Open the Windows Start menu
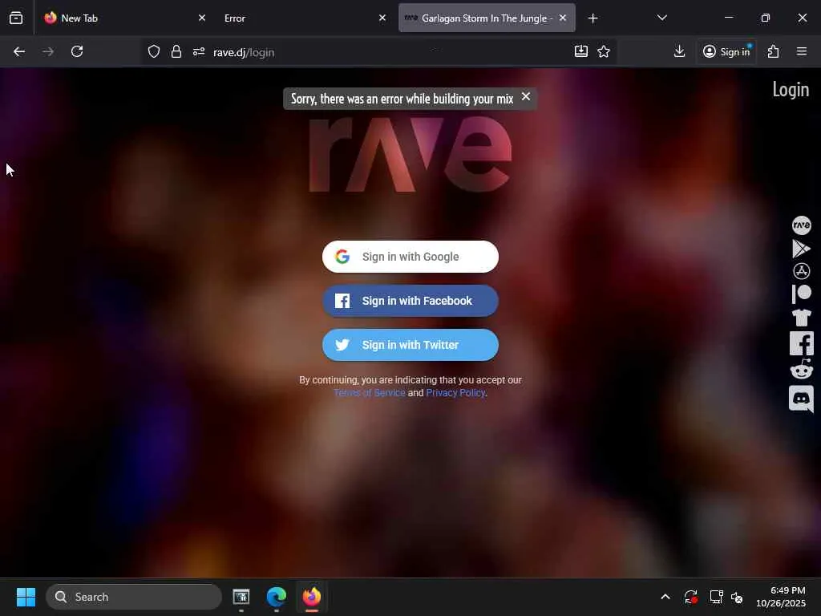Image resolution: width=821 pixels, height=616 pixels. tap(26, 597)
